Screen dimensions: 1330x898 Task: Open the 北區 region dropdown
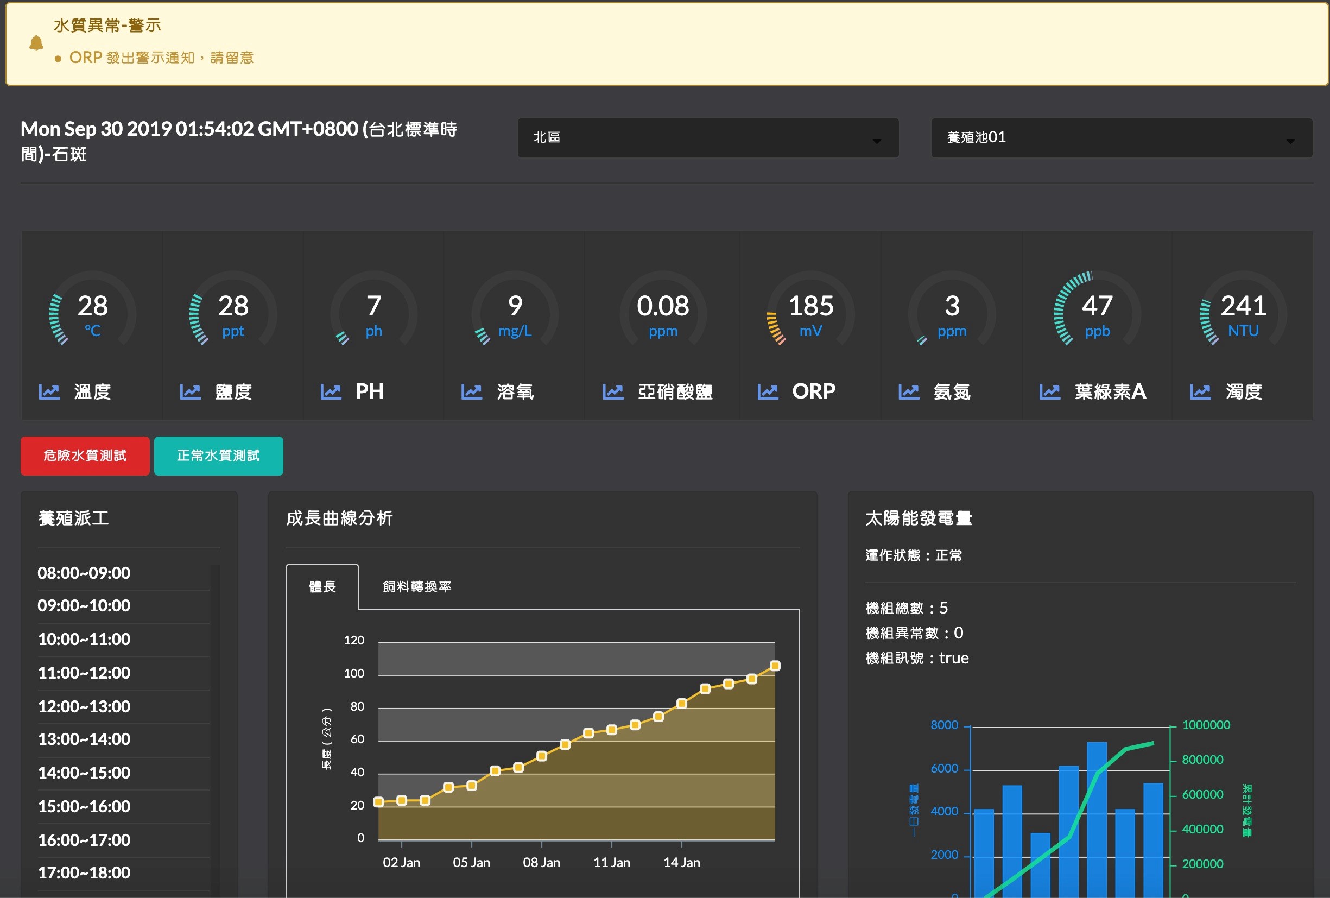pos(708,138)
